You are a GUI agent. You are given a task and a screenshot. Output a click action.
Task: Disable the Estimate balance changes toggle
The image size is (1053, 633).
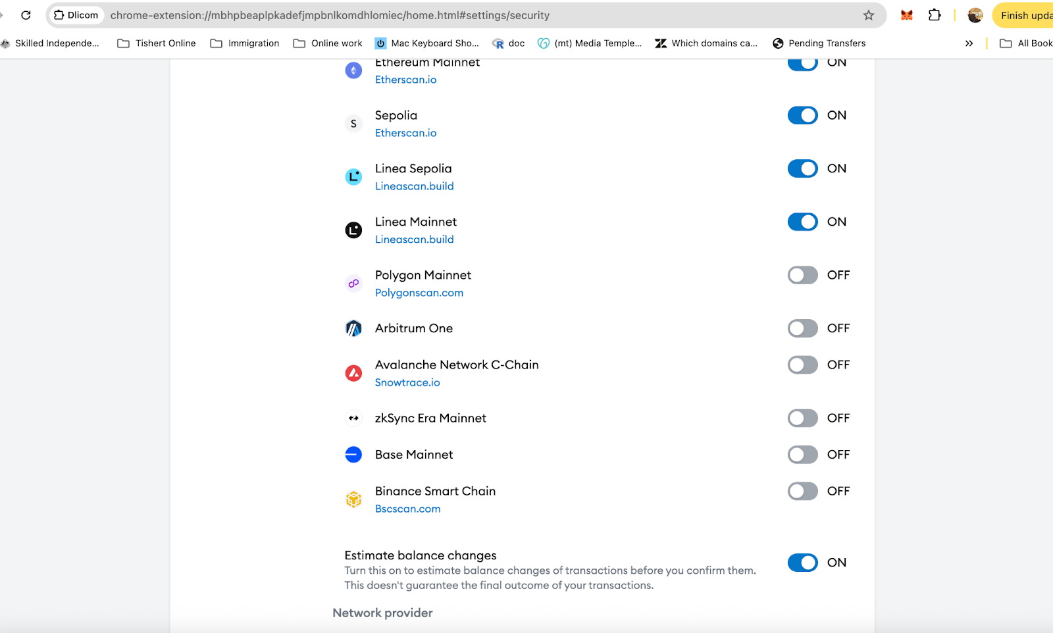tap(802, 563)
